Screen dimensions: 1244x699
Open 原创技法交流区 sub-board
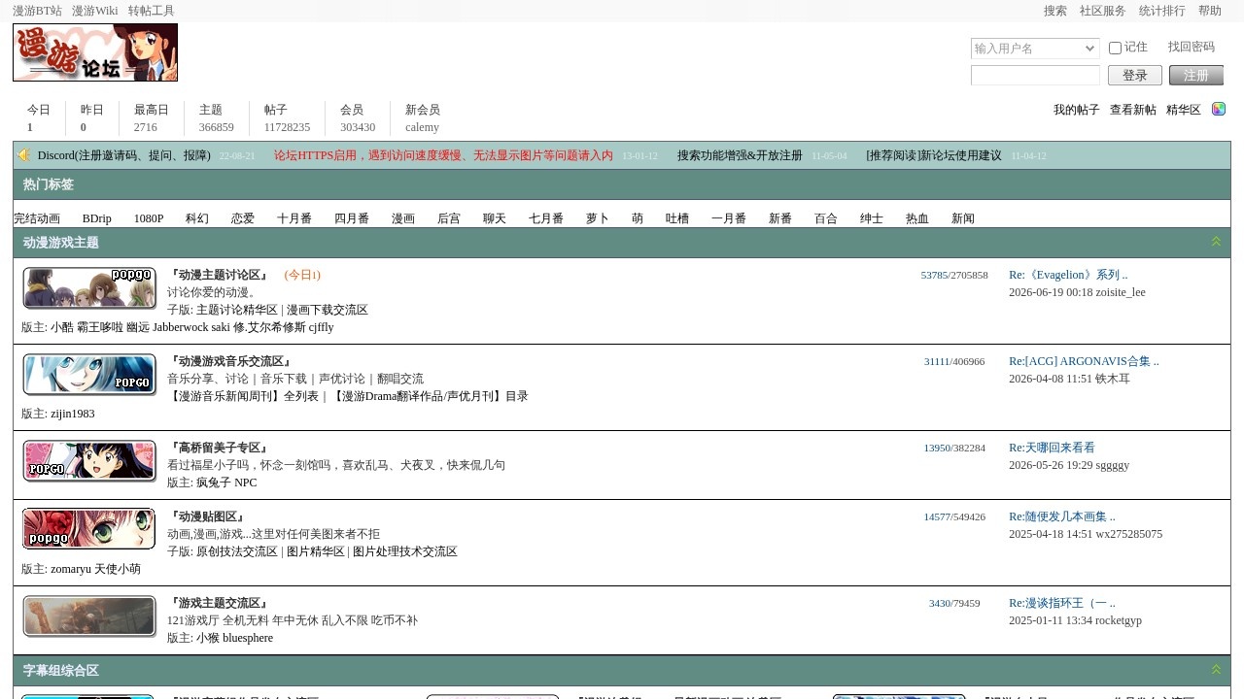(237, 551)
